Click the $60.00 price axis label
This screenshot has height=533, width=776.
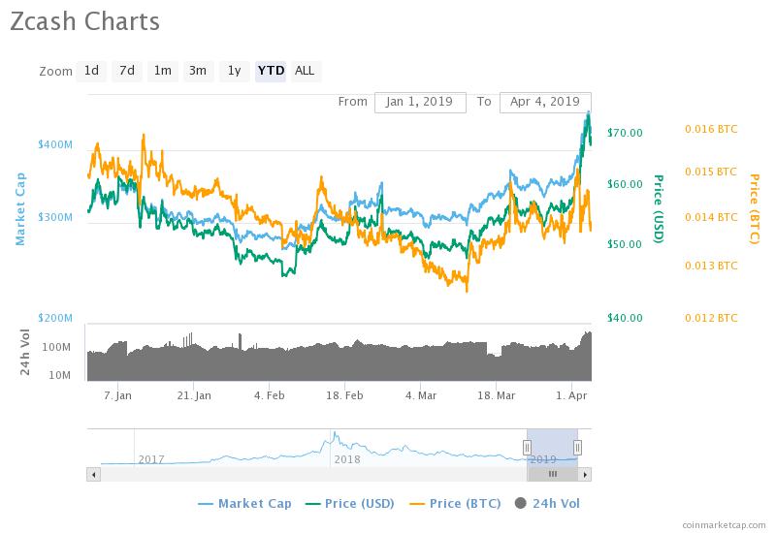point(625,184)
